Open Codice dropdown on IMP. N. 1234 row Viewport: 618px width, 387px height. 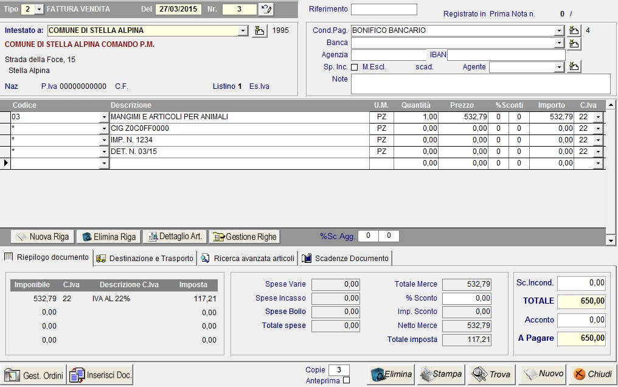[104, 140]
